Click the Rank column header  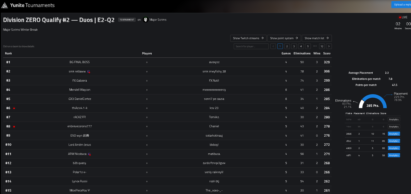click(x=9, y=53)
